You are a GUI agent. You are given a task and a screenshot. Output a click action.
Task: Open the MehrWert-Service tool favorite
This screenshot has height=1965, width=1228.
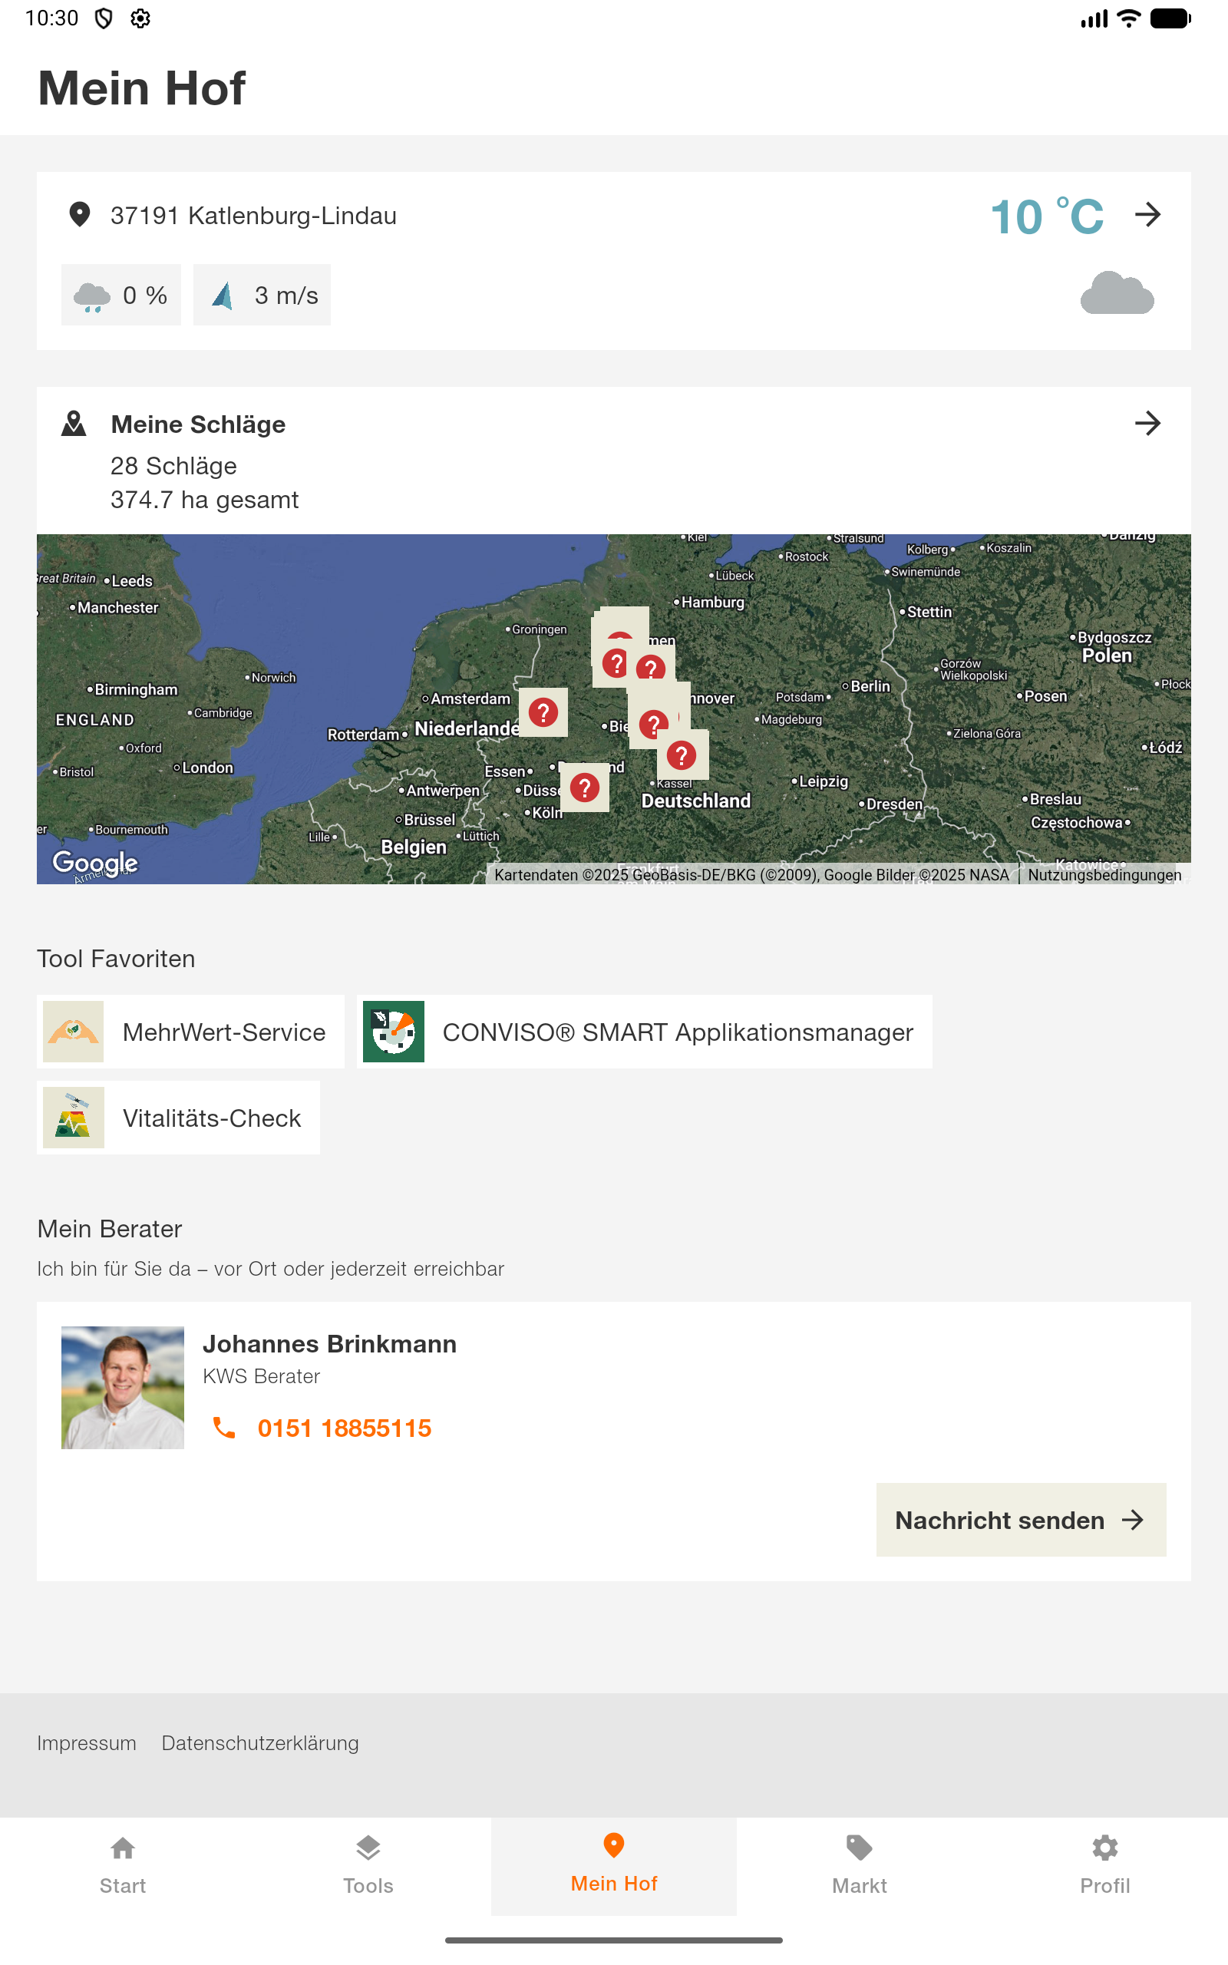190,1032
